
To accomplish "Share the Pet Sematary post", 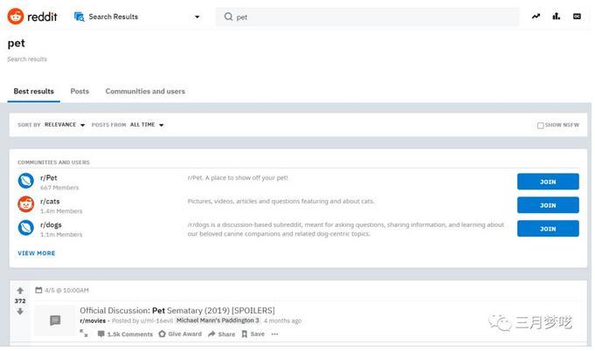I will pos(222,334).
